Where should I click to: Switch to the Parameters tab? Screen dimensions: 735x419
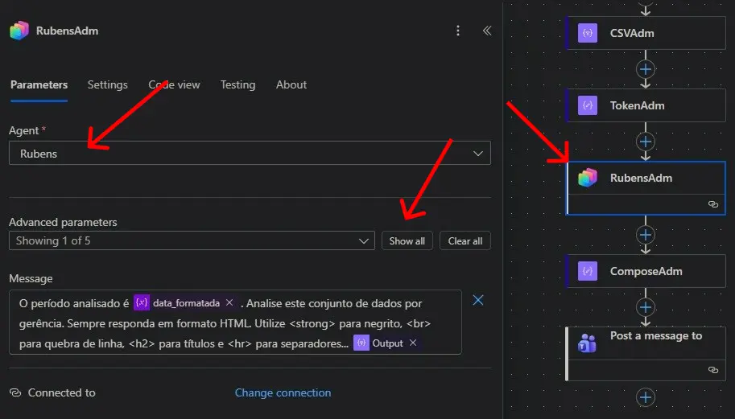(x=39, y=84)
